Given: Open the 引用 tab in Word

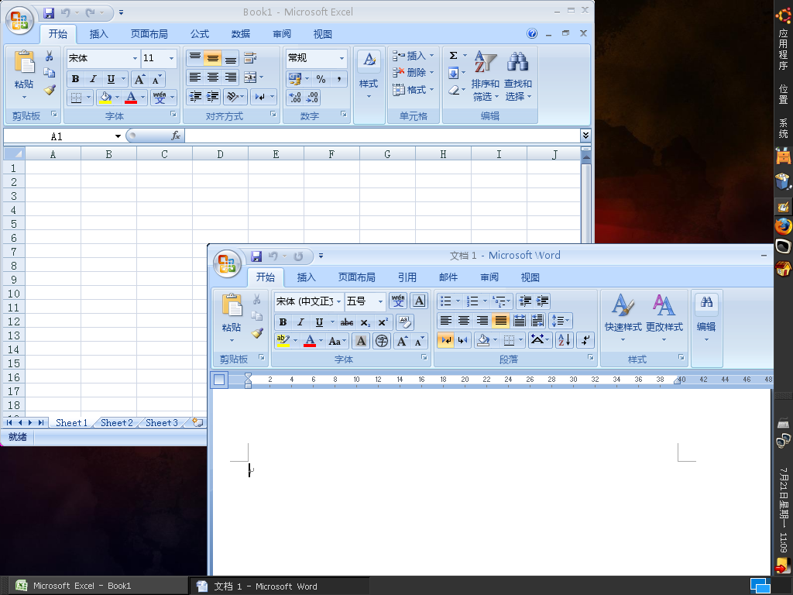Looking at the screenshot, I should pos(407,277).
